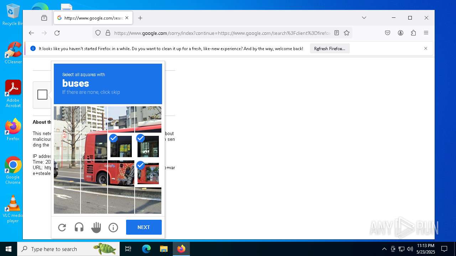Deselect the checked bus tile in the right column

148,146
